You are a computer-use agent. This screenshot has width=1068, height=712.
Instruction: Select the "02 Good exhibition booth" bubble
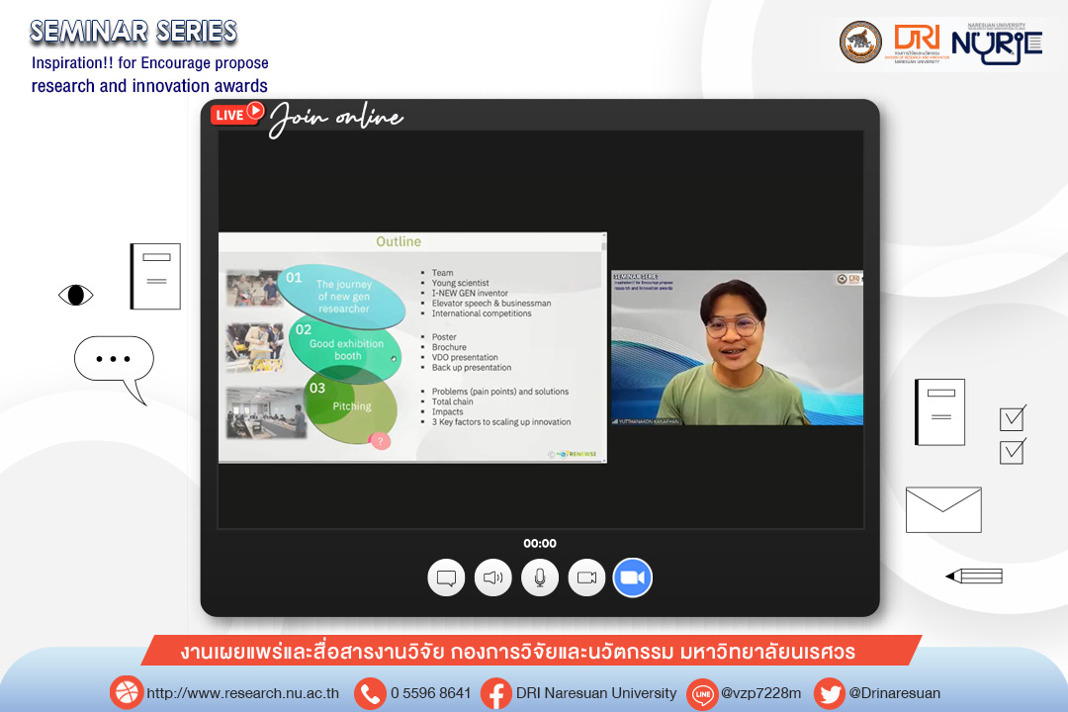[x=345, y=347]
